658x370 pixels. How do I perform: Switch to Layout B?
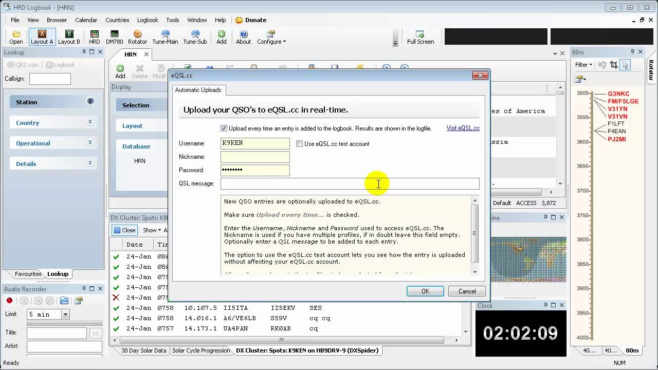[x=69, y=37]
